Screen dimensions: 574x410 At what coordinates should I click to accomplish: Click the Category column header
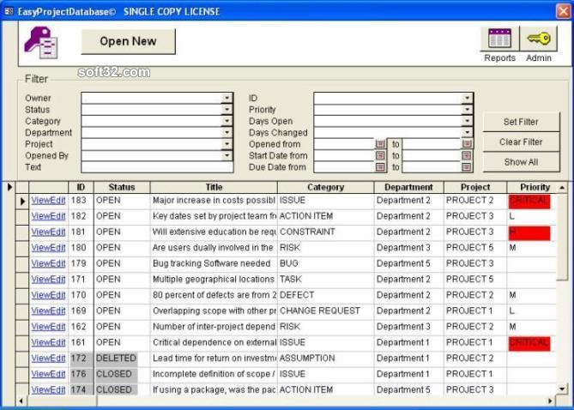(x=325, y=188)
